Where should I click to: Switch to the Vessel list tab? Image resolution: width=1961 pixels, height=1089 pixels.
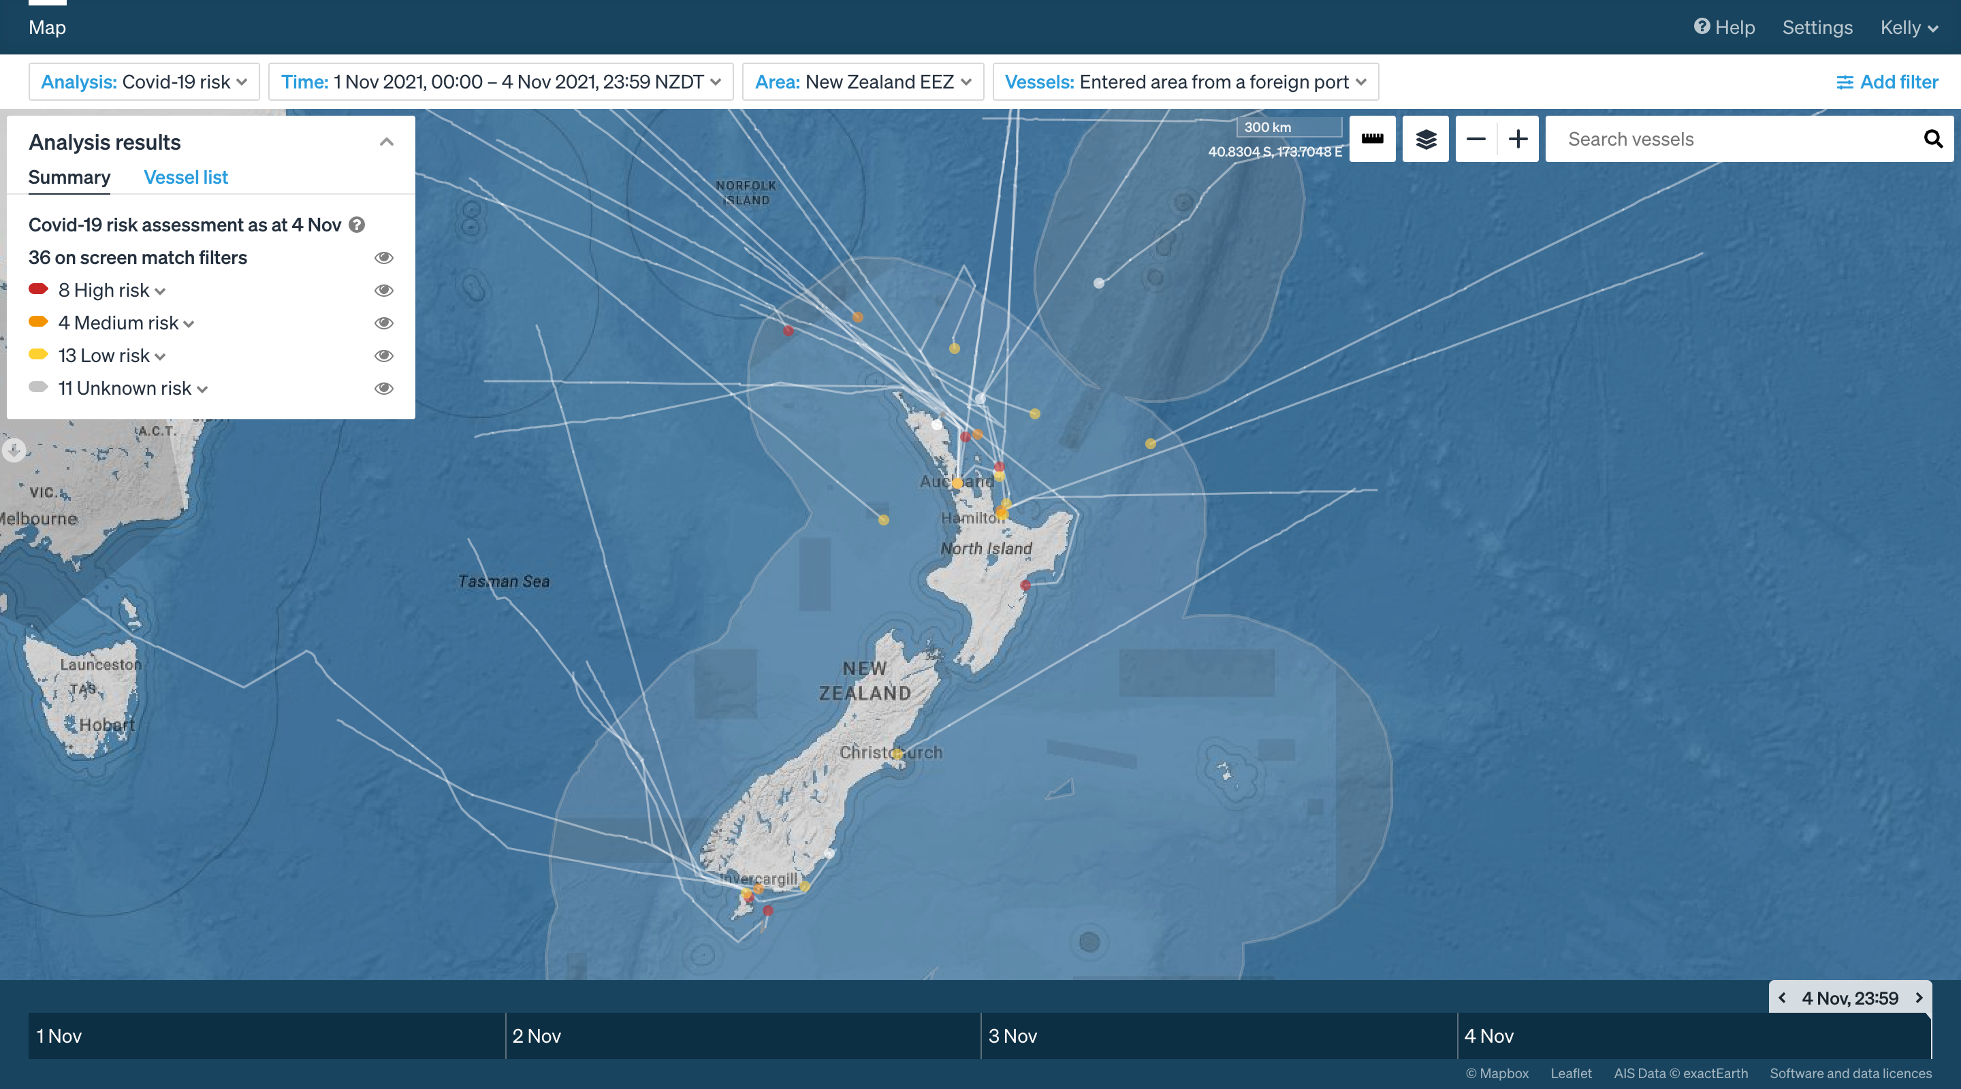click(186, 178)
